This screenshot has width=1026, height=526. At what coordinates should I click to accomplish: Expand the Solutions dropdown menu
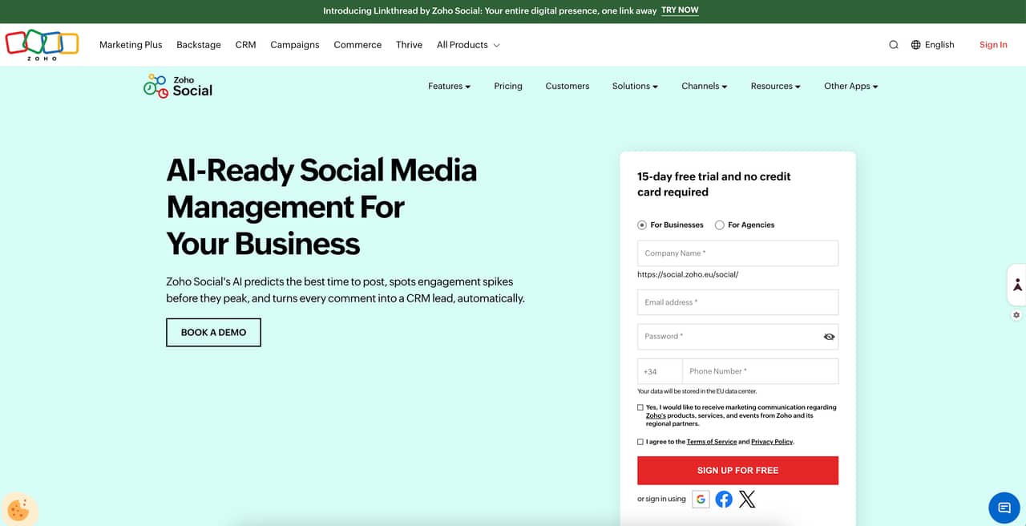point(635,86)
